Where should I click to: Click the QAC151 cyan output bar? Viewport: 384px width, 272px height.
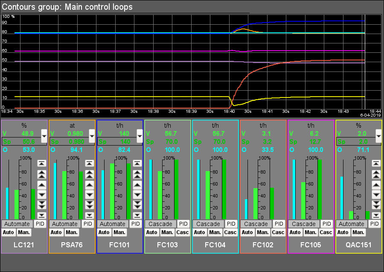tap(342, 198)
